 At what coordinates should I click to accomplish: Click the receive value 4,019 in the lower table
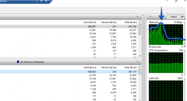113,93
